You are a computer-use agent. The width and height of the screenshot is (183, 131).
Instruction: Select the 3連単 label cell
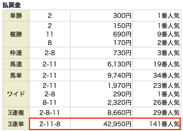pyautogui.click(x=16, y=124)
